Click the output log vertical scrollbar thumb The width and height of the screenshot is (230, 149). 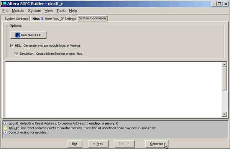(224, 79)
